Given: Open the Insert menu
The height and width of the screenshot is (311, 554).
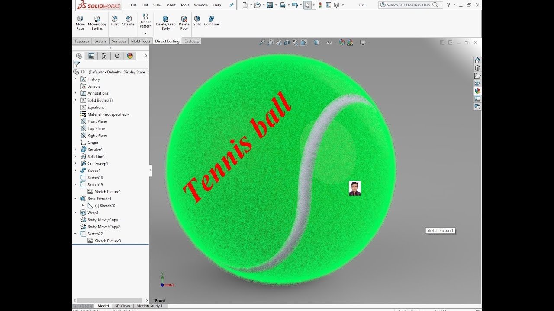Looking at the screenshot, I should 171,5.
